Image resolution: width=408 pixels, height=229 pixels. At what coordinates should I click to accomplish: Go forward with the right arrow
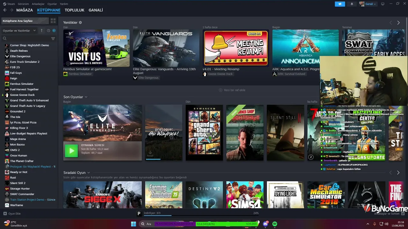tap(11, 10)
